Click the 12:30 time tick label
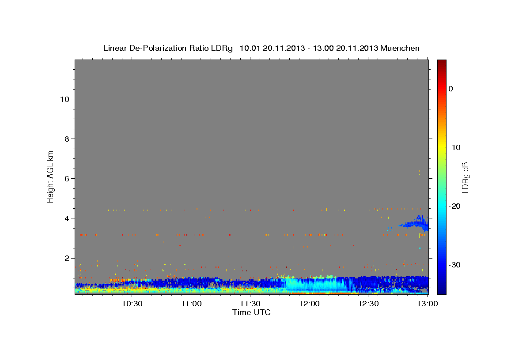 pyautogui.click(x=368, y=304)
